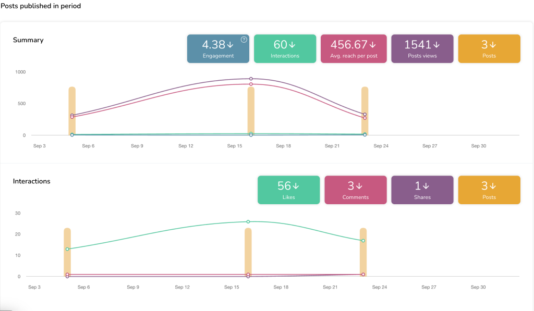The width and height of the screenshot is (534, 311).
Task: Click the peak posts views data point
Action: click(x=251, y=79)
